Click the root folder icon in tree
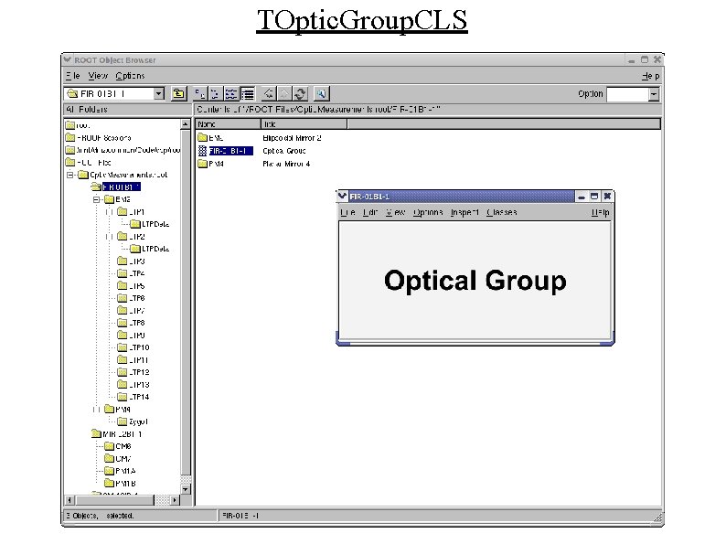 click(69, 125)
